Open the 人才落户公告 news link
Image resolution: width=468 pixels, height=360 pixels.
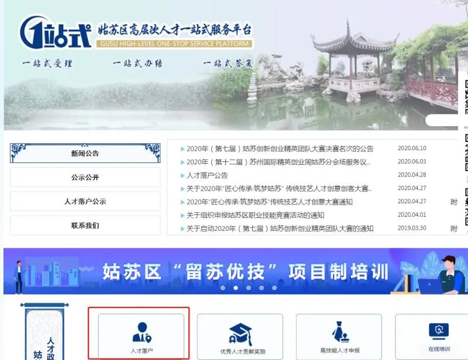pyautogui.click(x=207, y=175)
